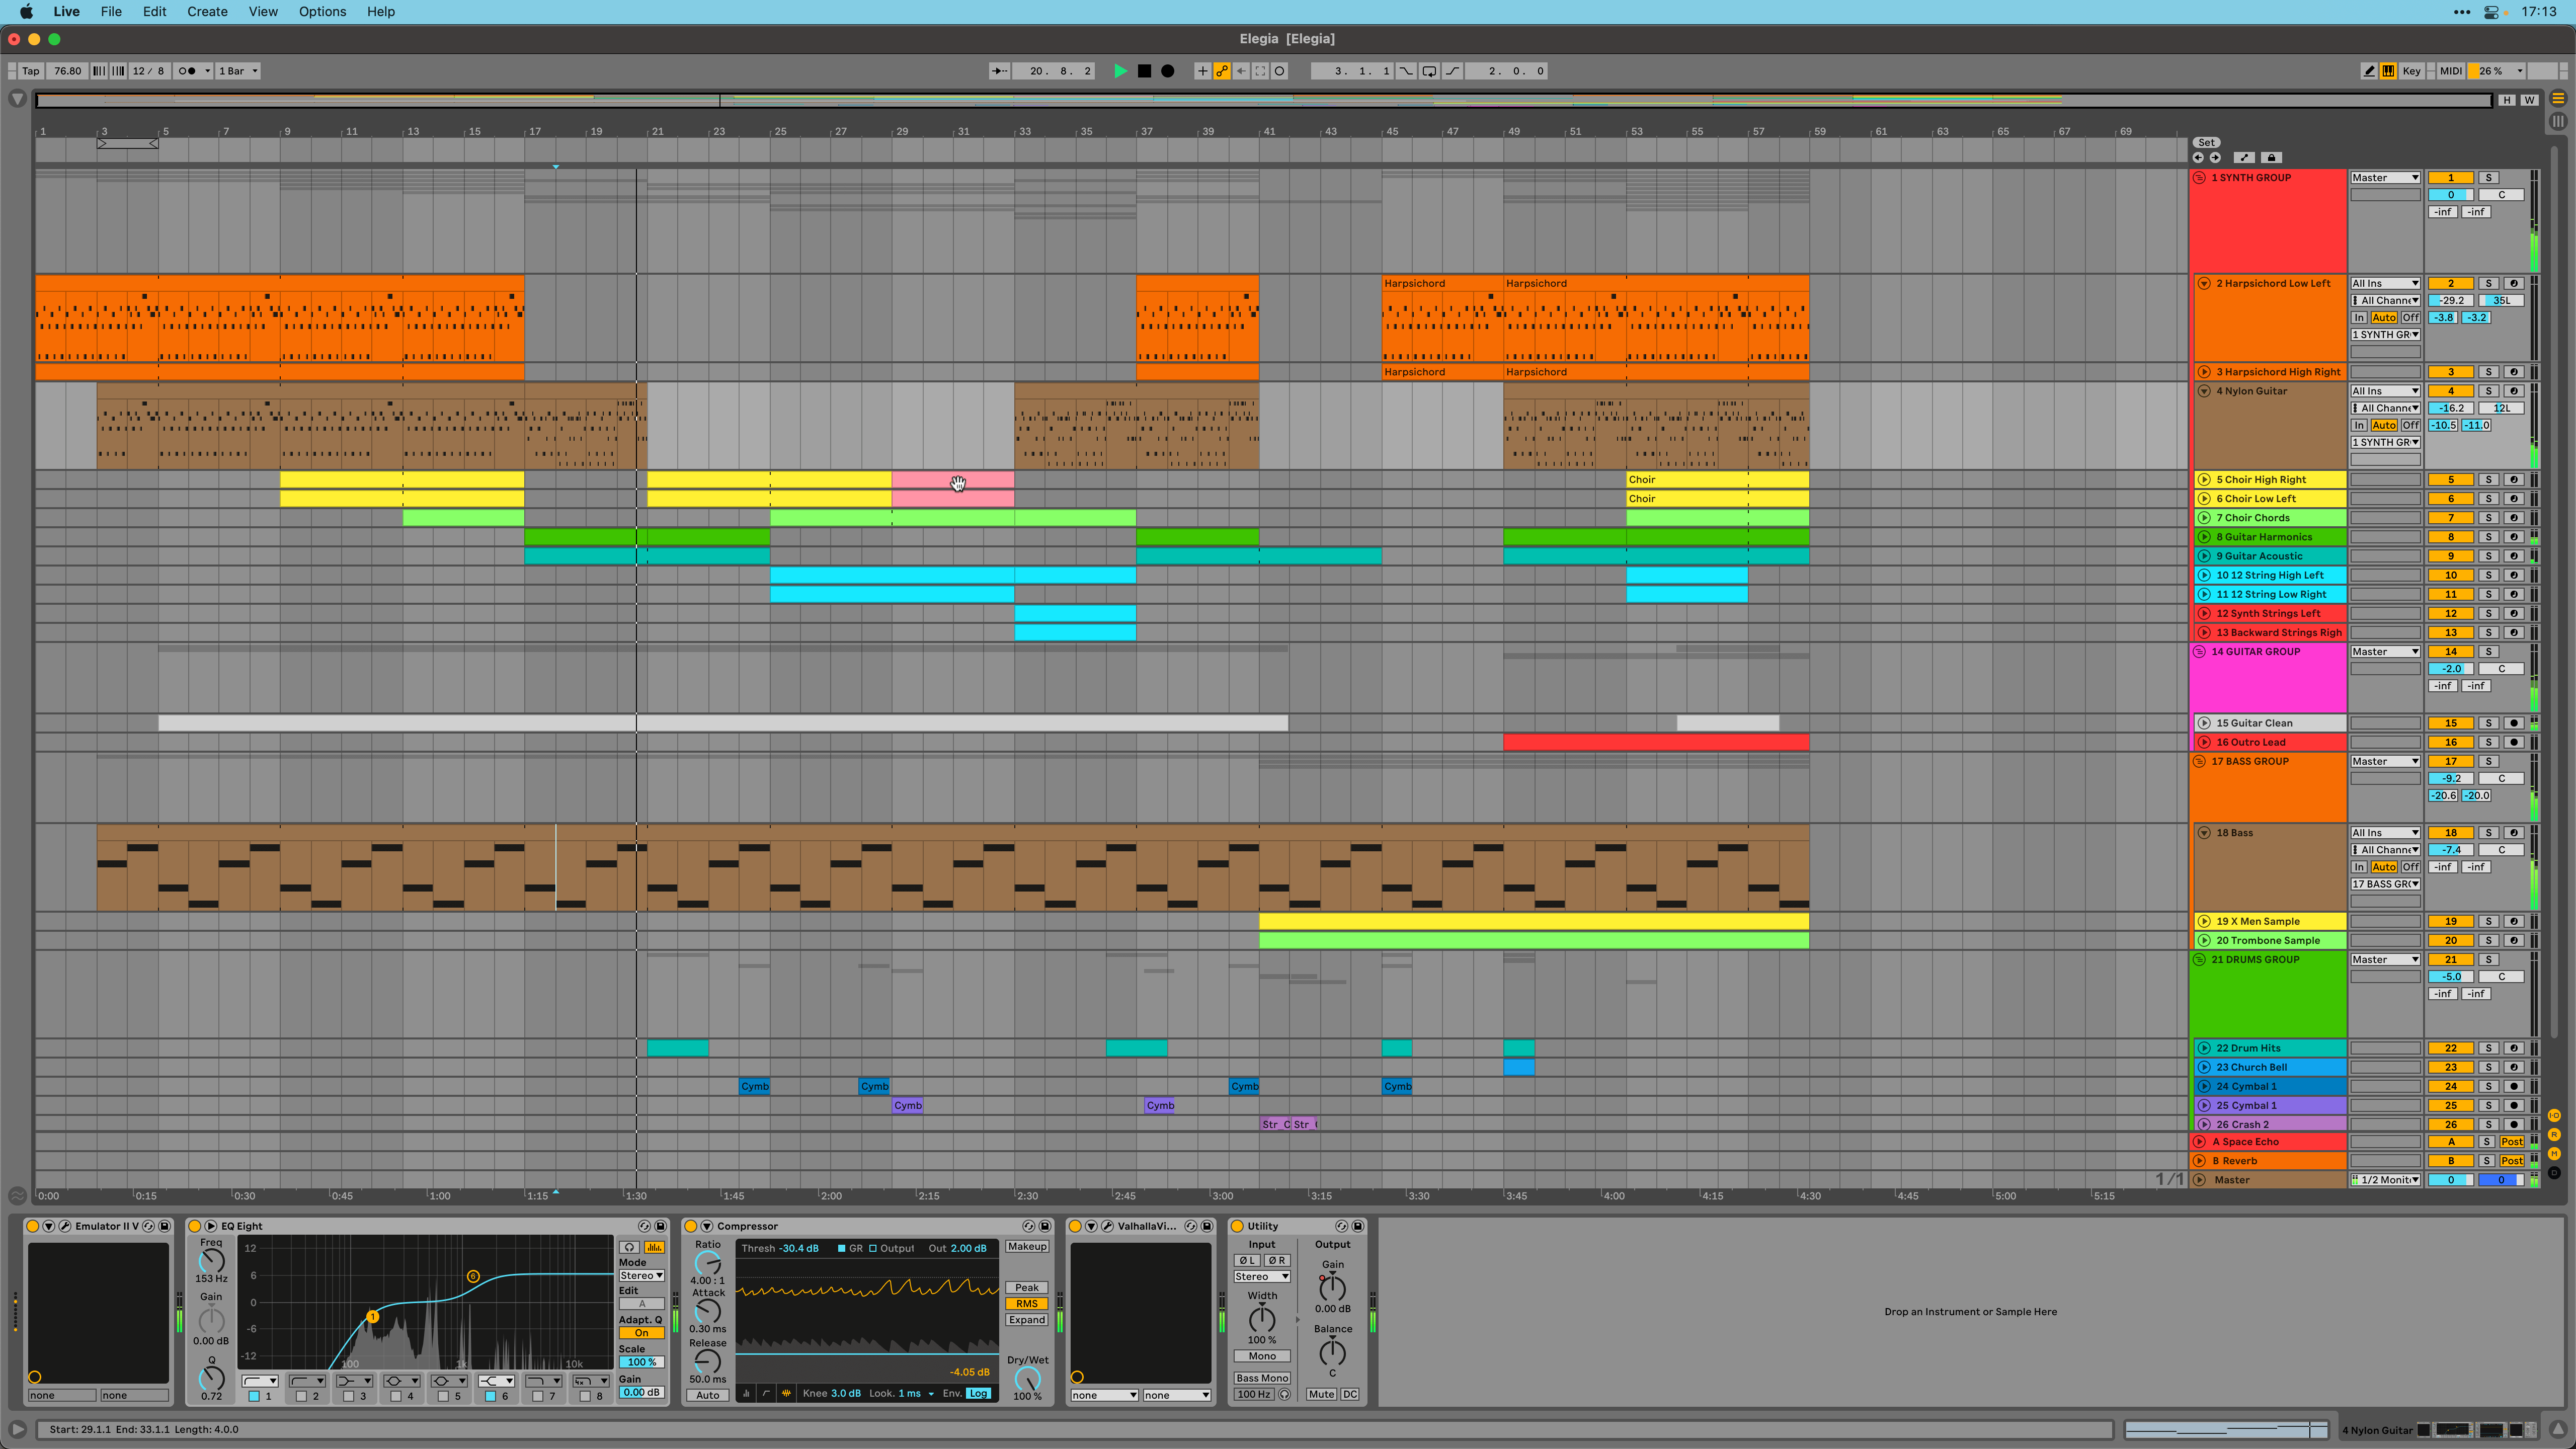Fold the SYNTH GROUP track group

[x=2199, y=177]
